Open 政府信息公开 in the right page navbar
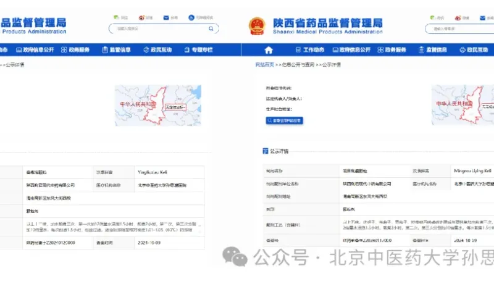Screen dimensions: 494x284 point(351,50)
